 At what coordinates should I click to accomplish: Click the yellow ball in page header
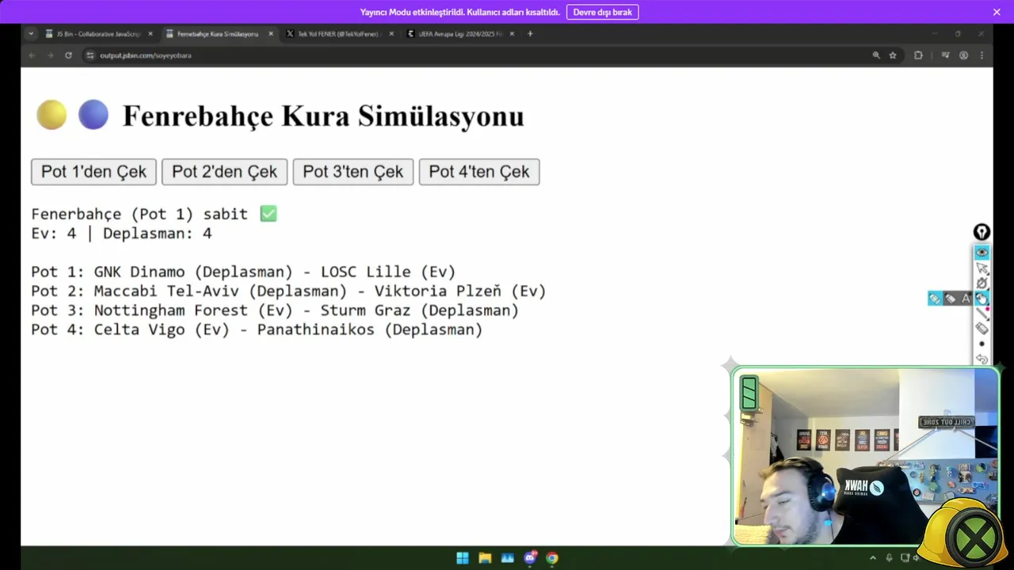tap(51, 115)
